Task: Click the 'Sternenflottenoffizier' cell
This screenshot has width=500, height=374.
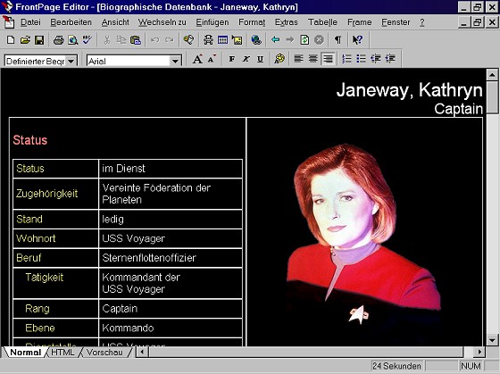Action: coord(171,258)
